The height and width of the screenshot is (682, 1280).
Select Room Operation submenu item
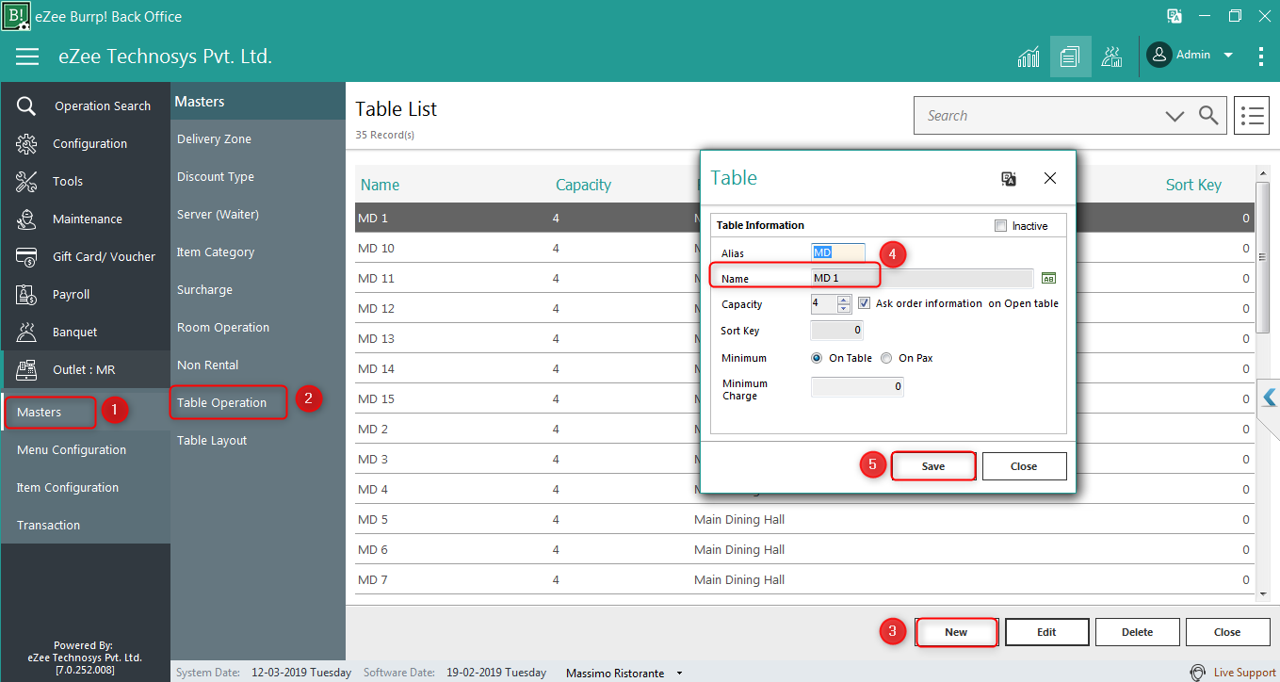[223, 327]
